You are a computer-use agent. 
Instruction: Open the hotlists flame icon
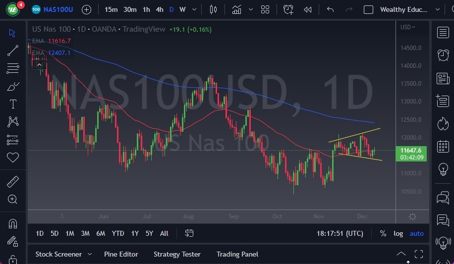point(443,124)
